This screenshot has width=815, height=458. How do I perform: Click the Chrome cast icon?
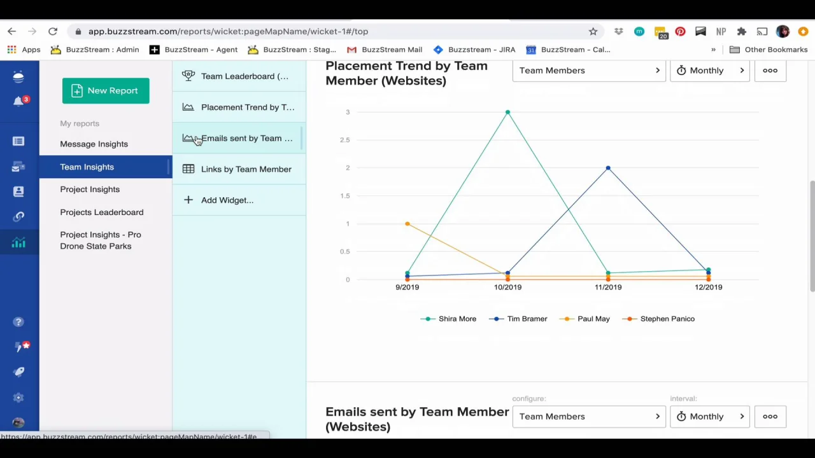(x=762, y=31)
